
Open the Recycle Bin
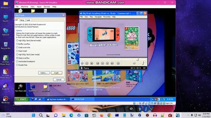pos(6,46)
